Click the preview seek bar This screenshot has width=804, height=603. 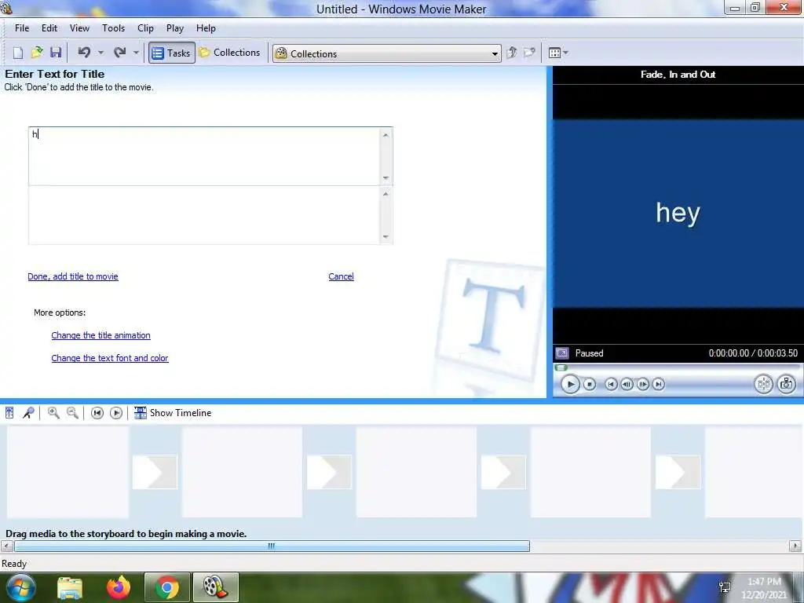[677, 367]
